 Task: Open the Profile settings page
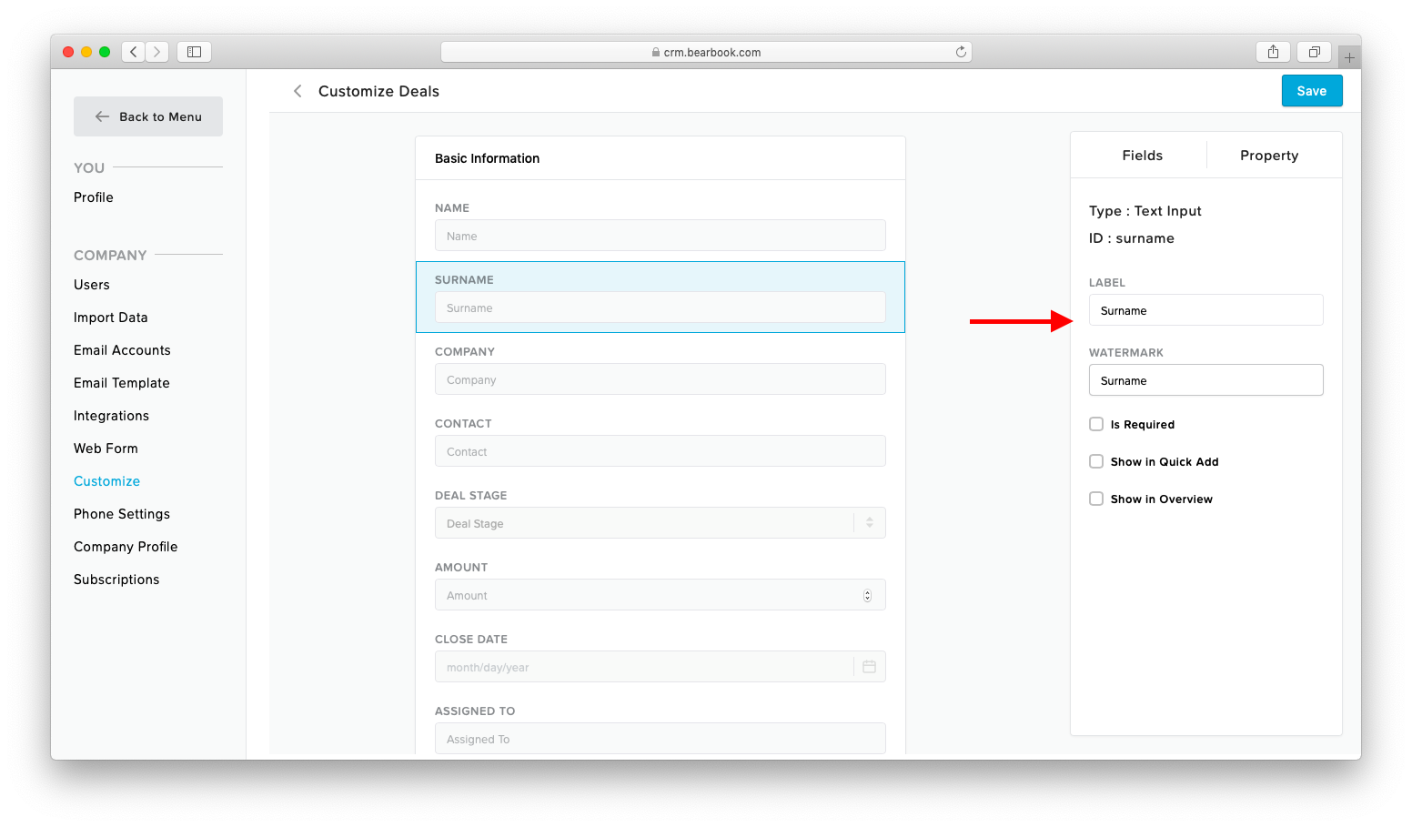point(94,197)
